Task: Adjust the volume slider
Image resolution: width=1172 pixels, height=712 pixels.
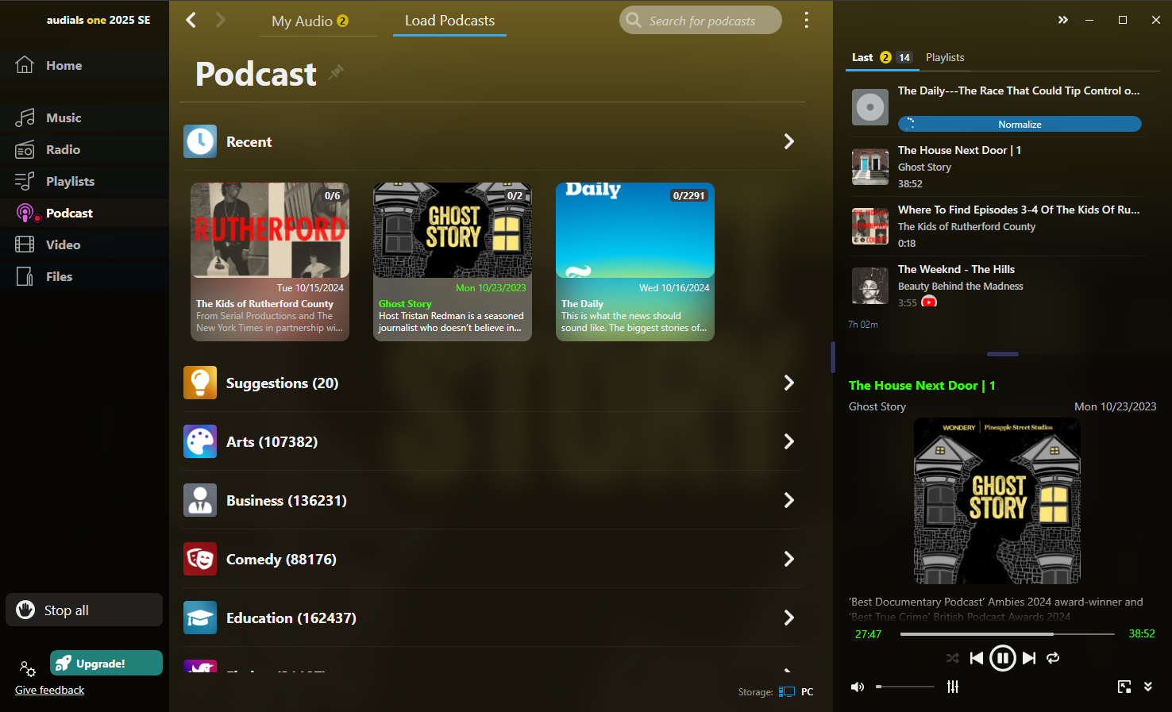Action: click(x=905, y=687)
